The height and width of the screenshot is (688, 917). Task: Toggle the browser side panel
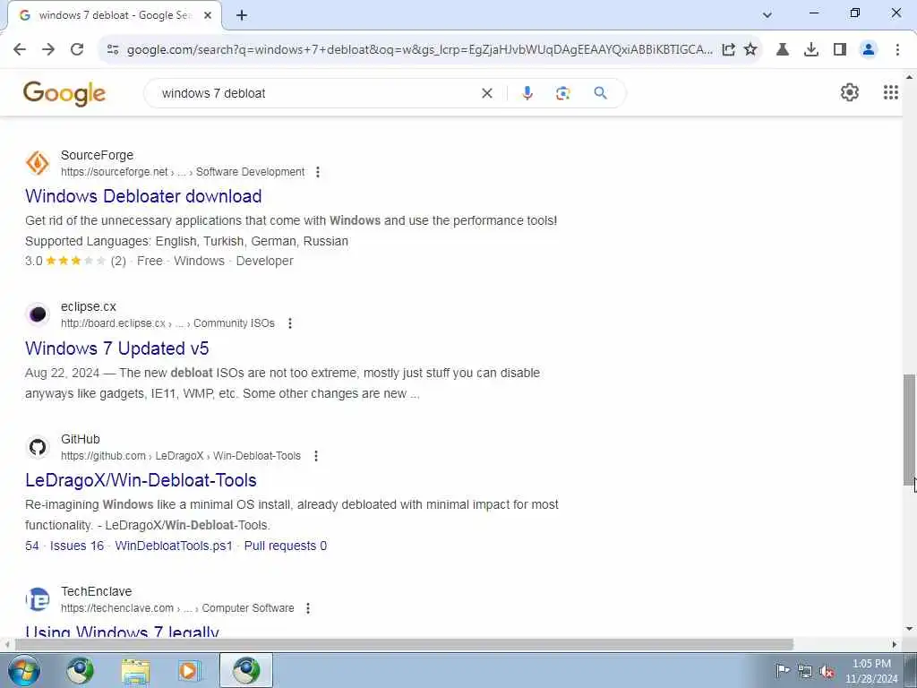coord(840,49)
